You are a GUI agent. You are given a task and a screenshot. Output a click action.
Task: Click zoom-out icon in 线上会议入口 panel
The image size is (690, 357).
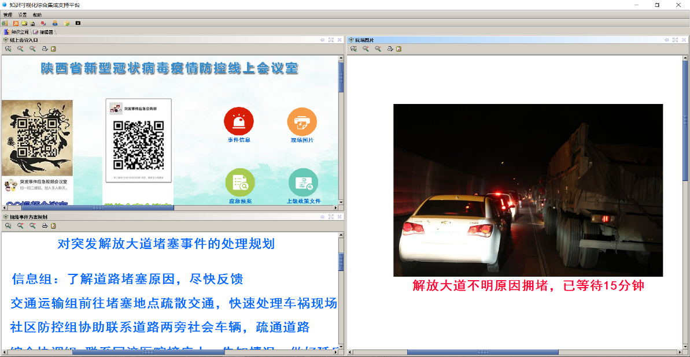(x=32, y=49)
